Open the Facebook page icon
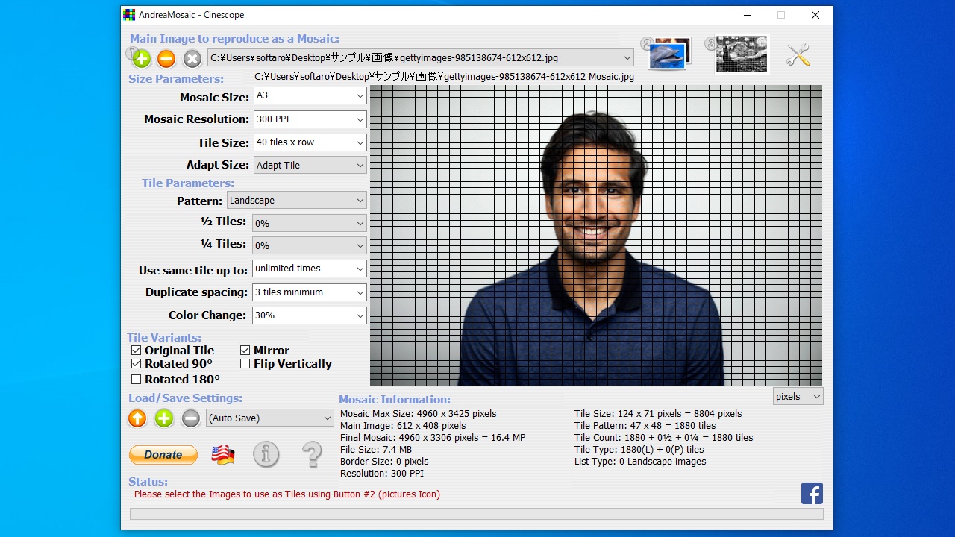Screen dimensions: 955x537 (812, 493)
